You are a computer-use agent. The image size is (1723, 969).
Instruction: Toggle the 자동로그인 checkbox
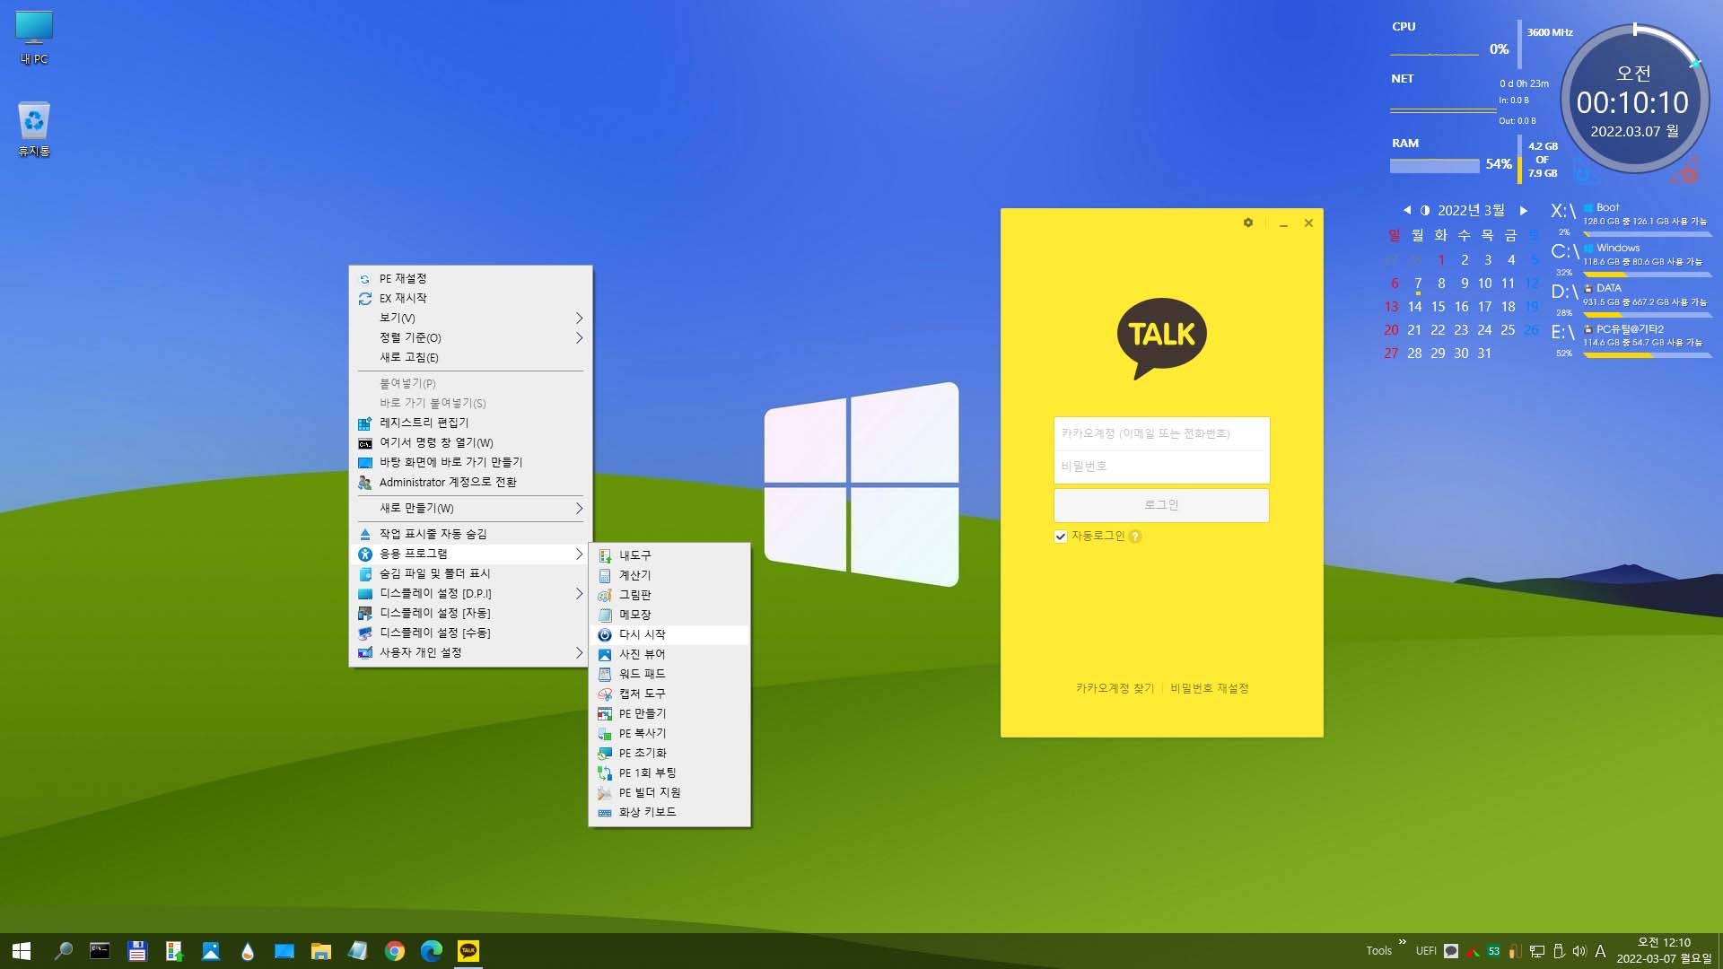pos(1061,537)
